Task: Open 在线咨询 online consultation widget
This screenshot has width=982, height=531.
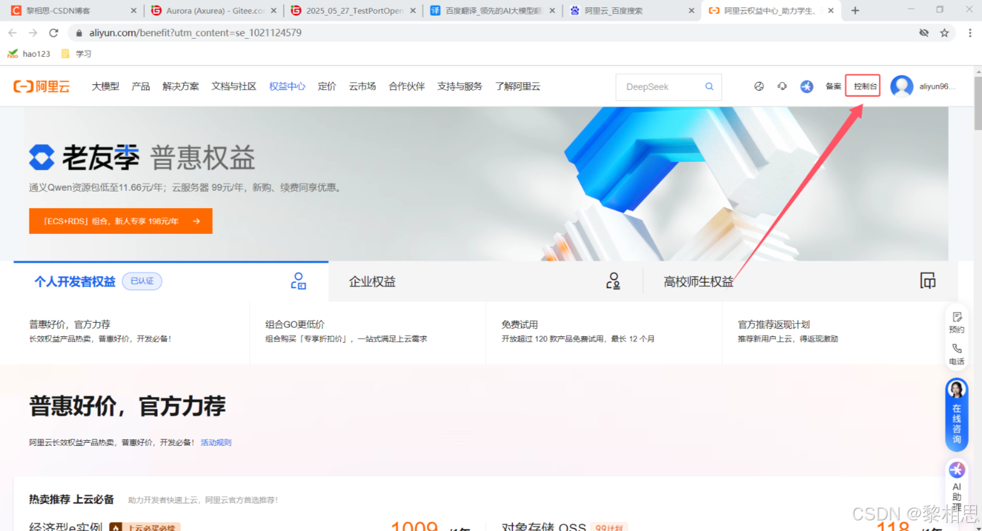Action: click(957, 415)
